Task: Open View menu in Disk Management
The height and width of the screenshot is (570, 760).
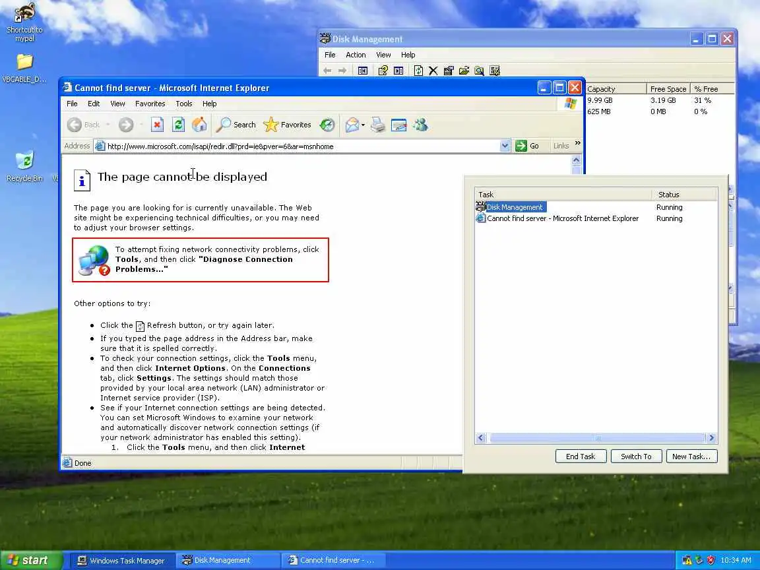Action: pyautogui.click(x=383, y=55)
